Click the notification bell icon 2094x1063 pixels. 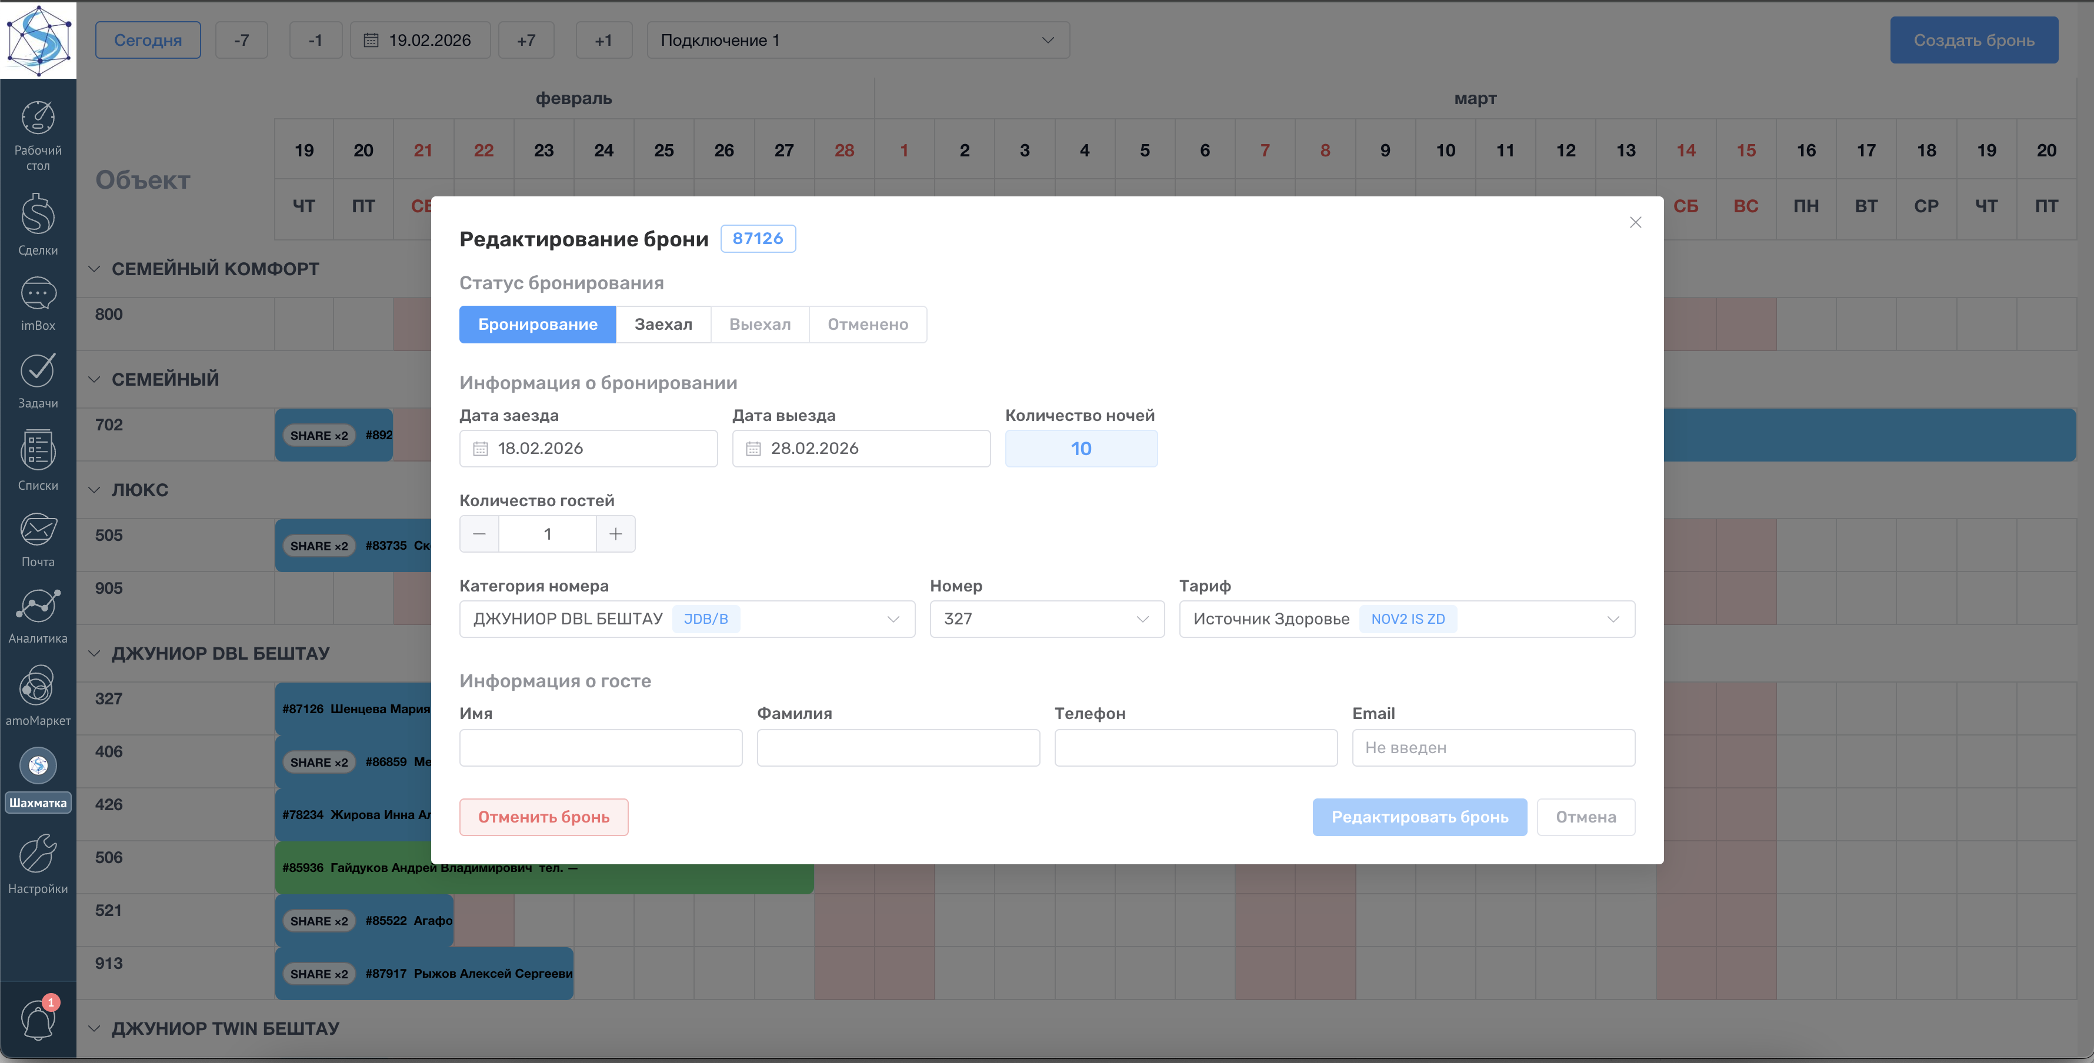click(x=38, y=1020)
